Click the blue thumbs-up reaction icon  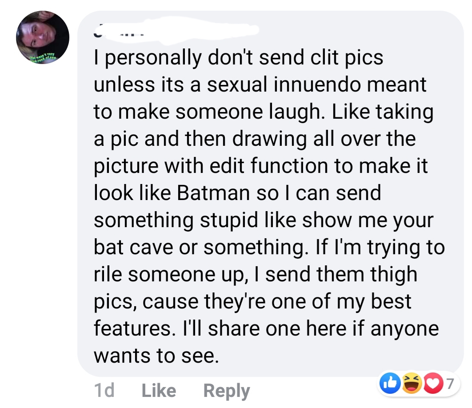click(387, 382)
